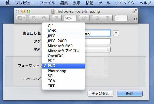This screenshot has height=104, width=154.
Task: Choose TGA from the format list
Action: (63, 81)
